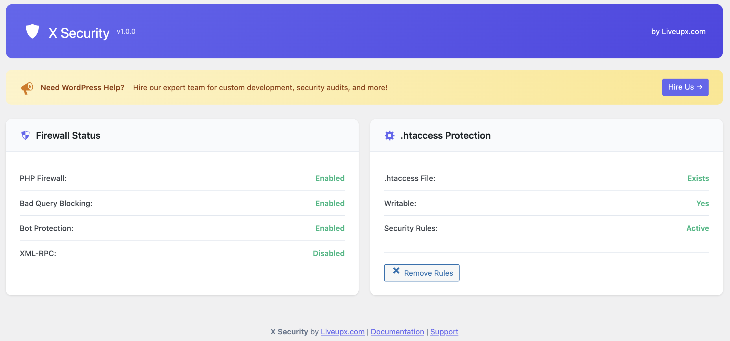Click the .htaccess Protection gear icon
The width and height of the screenshot is (730, 341).
pos(390,135)
